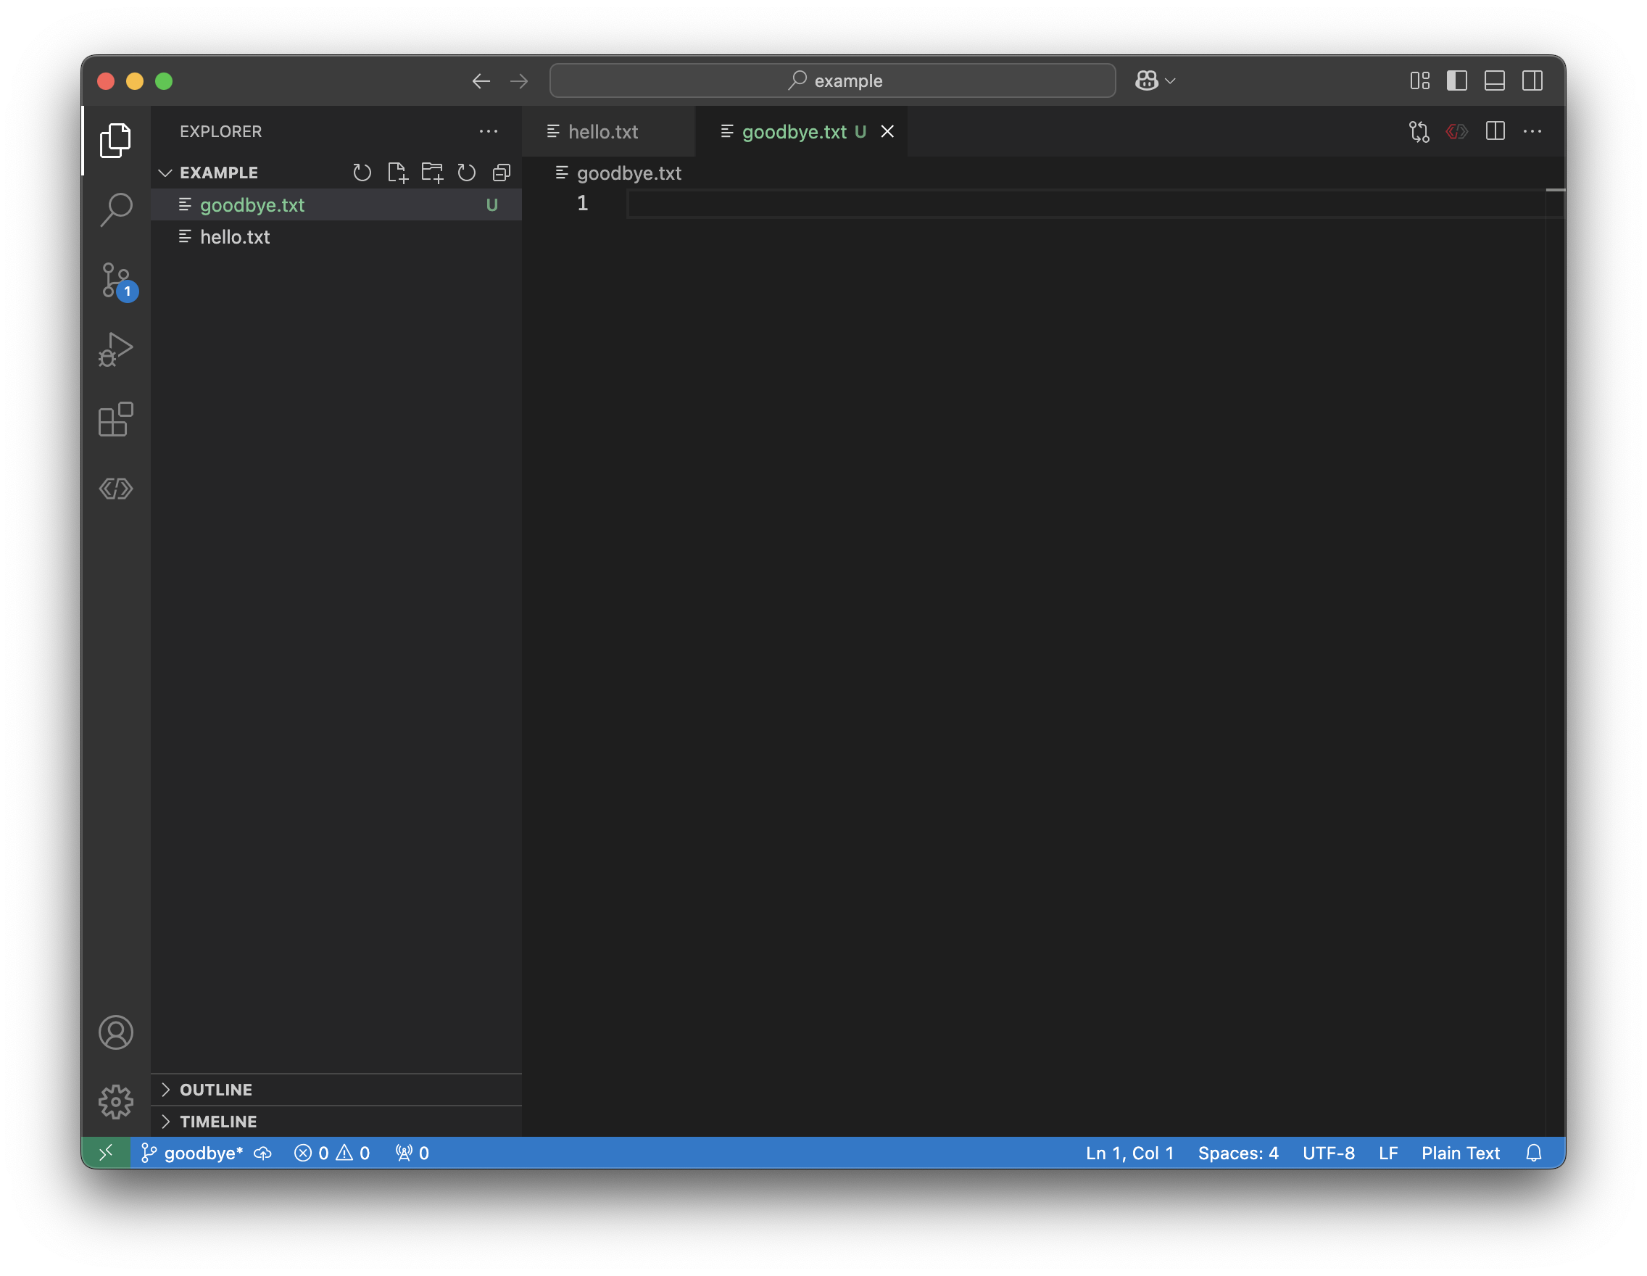Close the goodbye.txt tab
The width and height of the screenshot is (1647, 1276).
tap(887, 132)
